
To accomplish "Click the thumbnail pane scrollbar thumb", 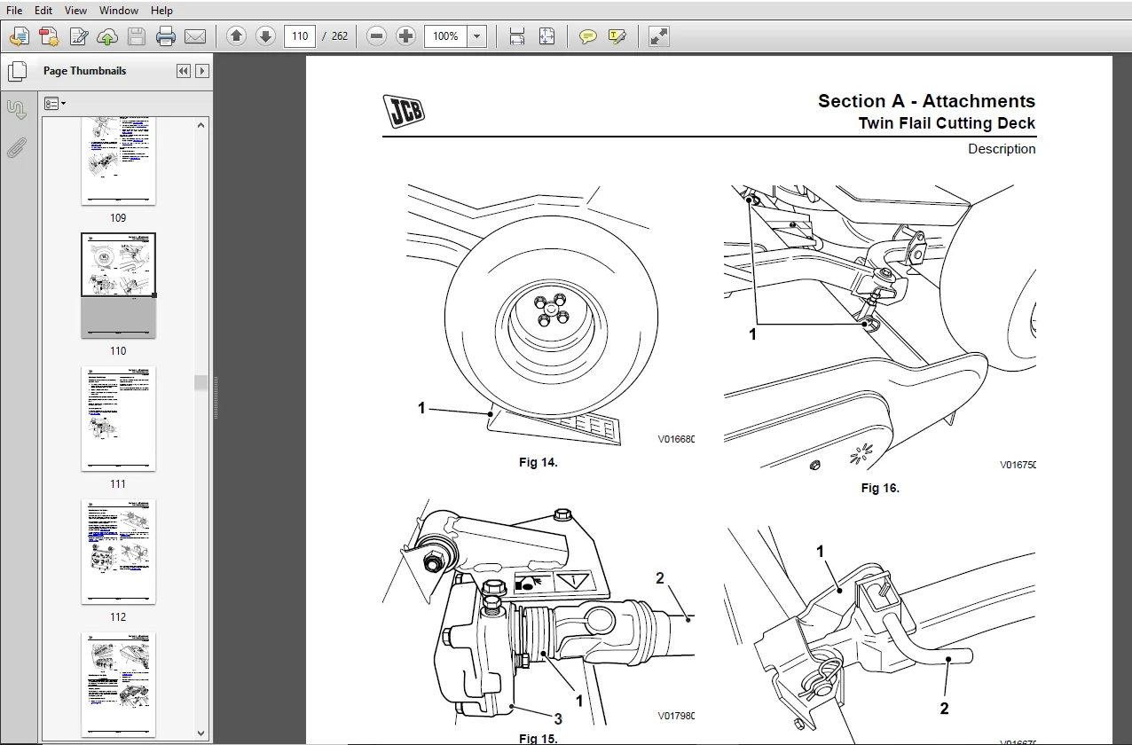I will pyautogui.click(x=201, y=382).
